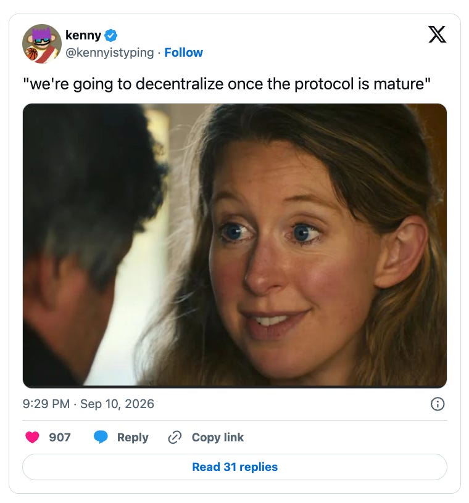Screen dimensions: 469x503
Task: Click the Reply label text
Action: (133, 437)
